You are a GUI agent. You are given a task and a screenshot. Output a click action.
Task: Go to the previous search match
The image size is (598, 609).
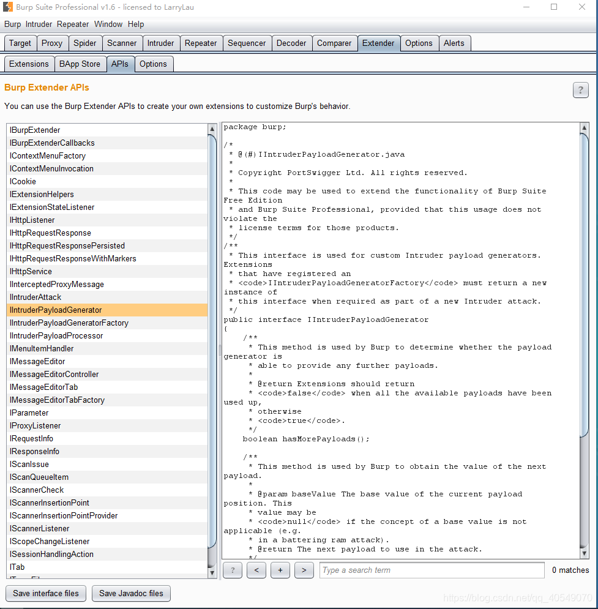pyautogui.click(x=256, y=570)
